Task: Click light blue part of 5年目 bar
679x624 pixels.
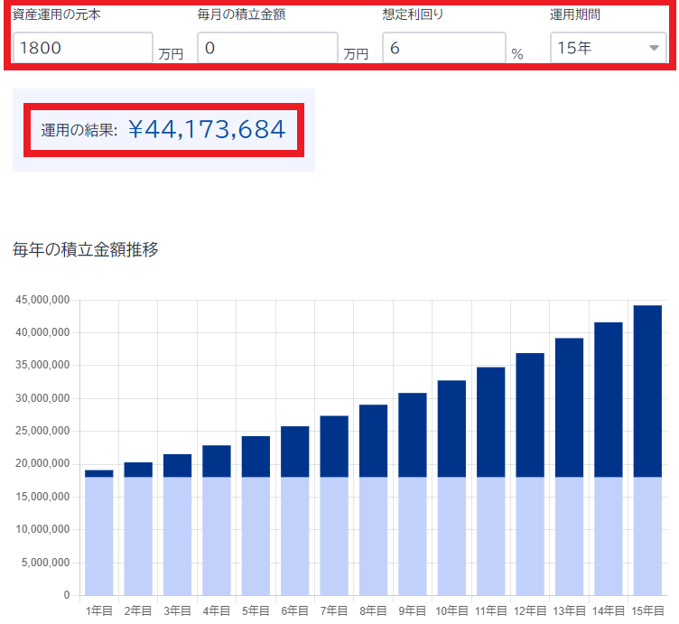Action: pos(256,536)
